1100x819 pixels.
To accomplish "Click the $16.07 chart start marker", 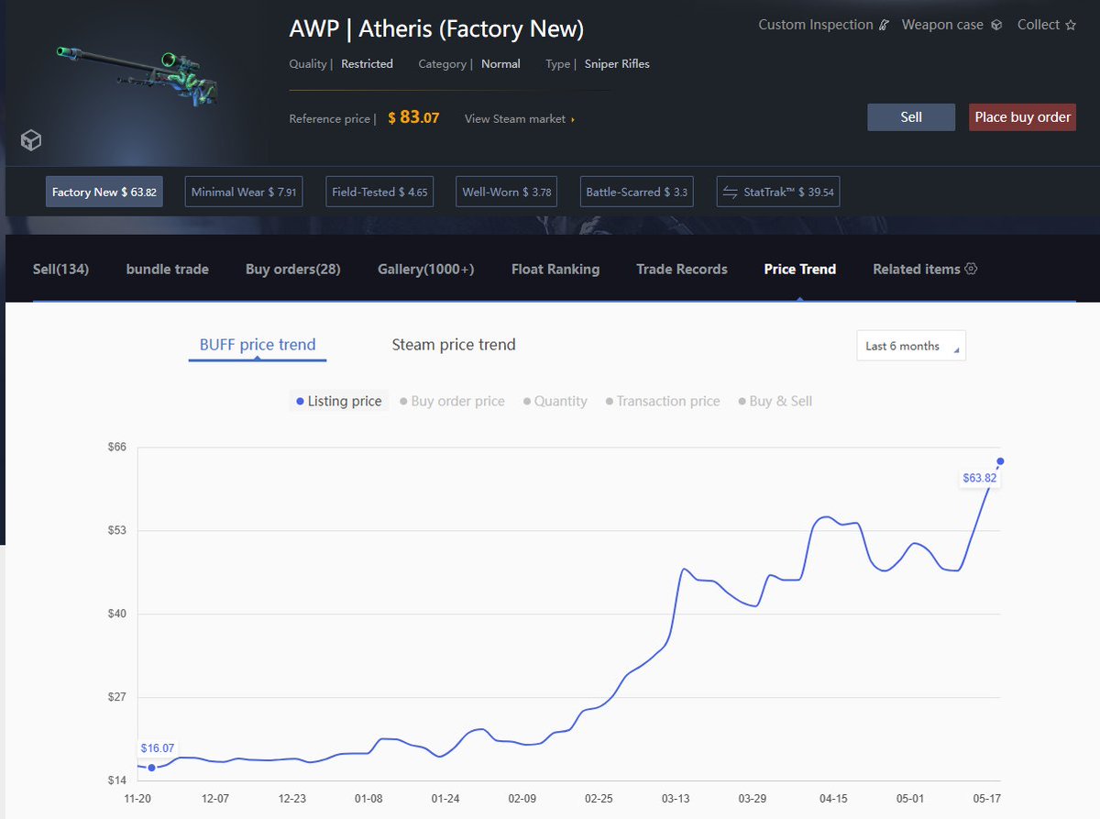I will pos(151,768).
